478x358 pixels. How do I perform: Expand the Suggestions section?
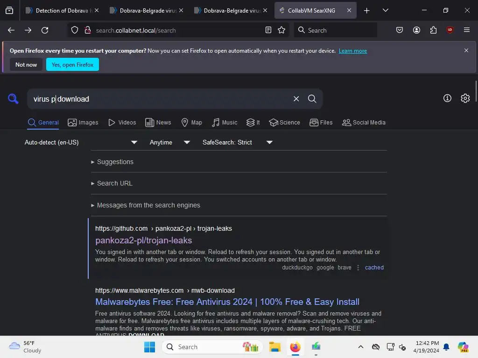click(x=112, y=162)
